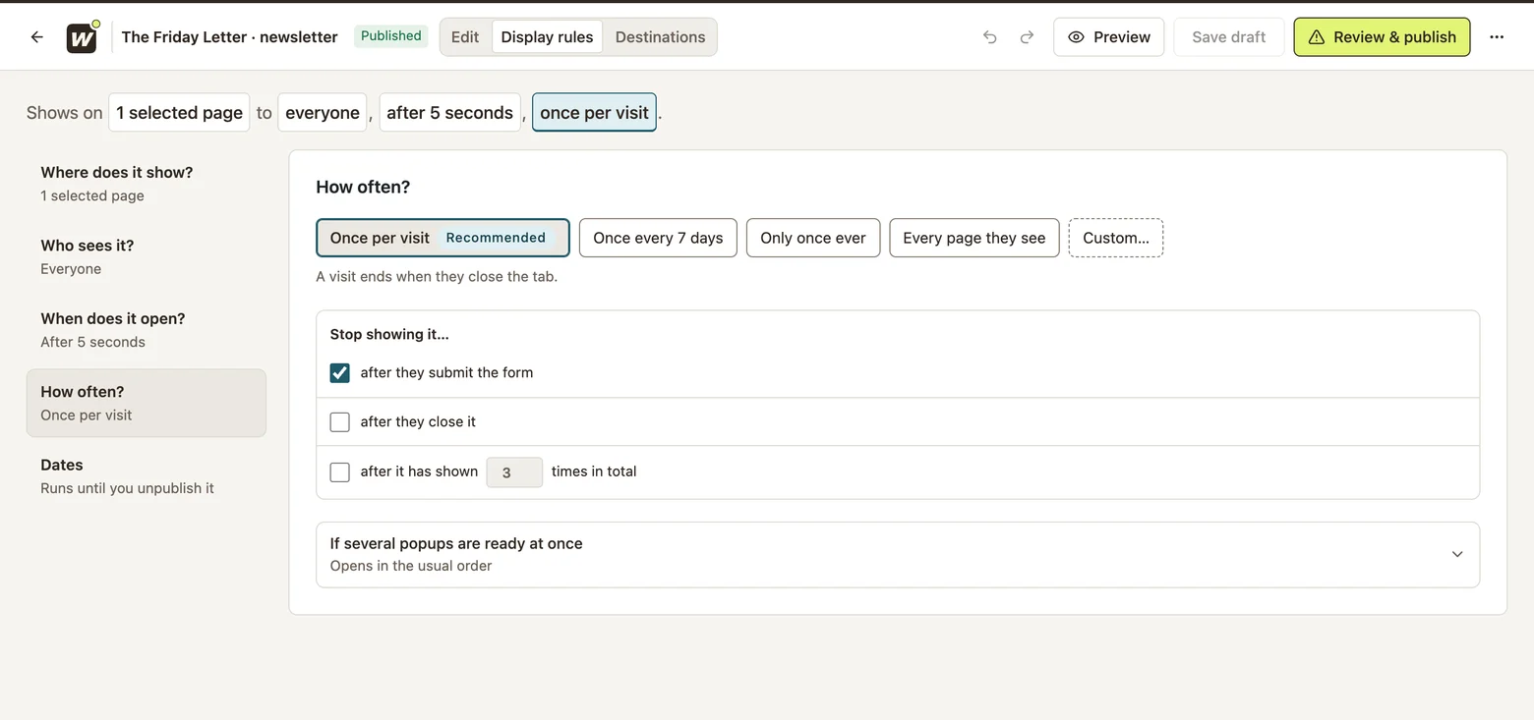The height and width of the screenshot is (720, 1534).
Task: Check the 'after it has shown' checkbox
Action: [340, 472]
